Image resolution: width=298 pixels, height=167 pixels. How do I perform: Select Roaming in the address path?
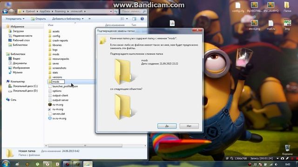pos(60,11)
